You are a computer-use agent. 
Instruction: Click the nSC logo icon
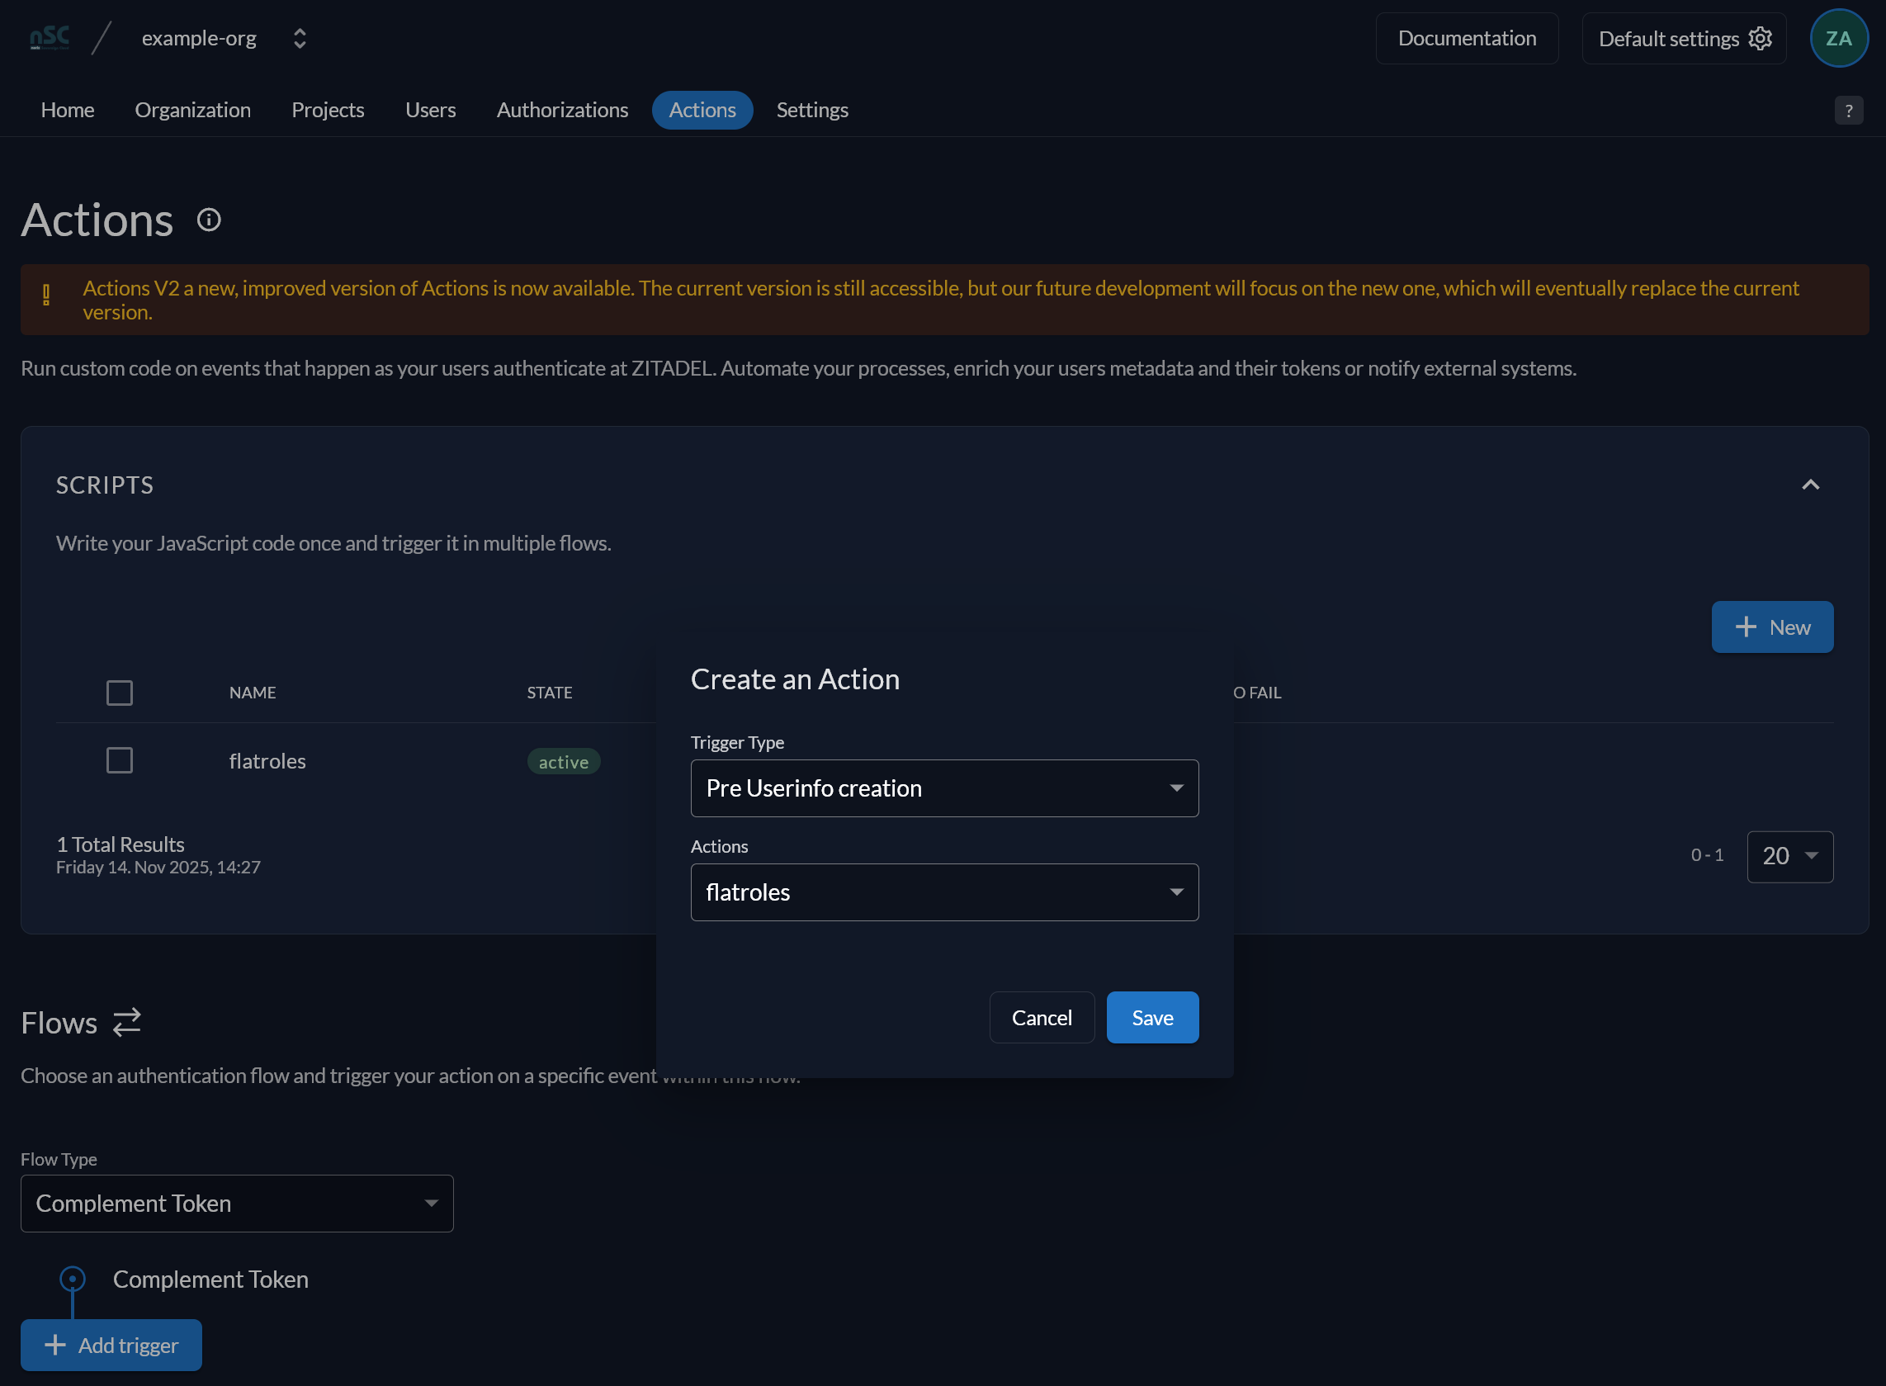coord(50,38)
